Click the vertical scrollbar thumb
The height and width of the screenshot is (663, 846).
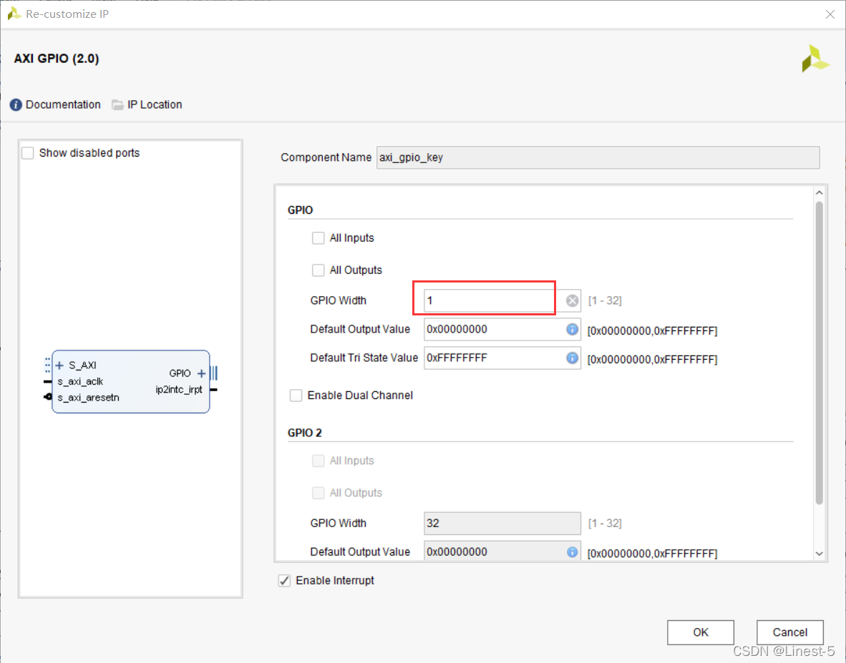coord(819,353)
